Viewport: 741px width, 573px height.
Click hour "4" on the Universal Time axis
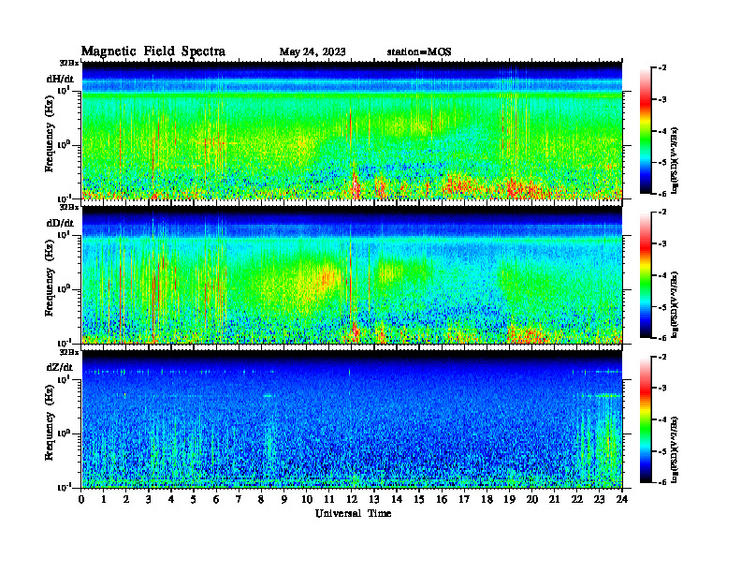coord(171,499)
